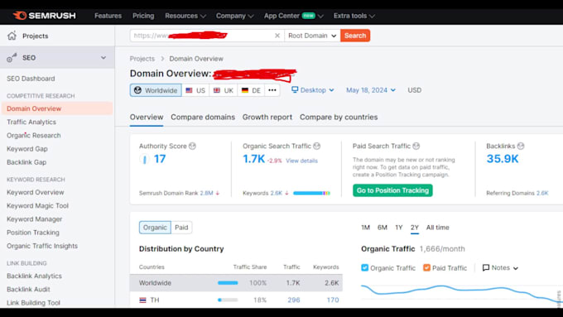Click the Semrush logo
This screenshot has width=563, height=317.
click(44, 16)
